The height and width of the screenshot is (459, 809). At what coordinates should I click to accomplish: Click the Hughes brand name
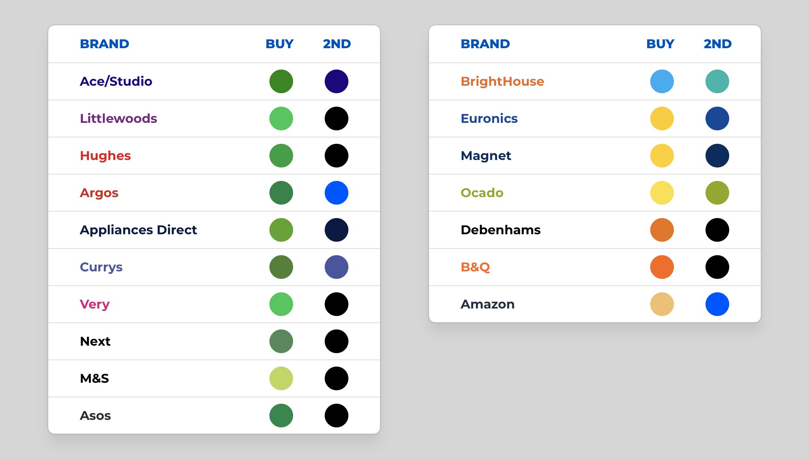pos(105,156)
